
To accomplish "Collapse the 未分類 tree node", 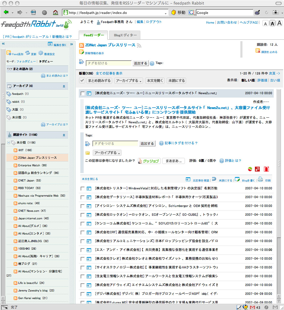I will 8,142.
